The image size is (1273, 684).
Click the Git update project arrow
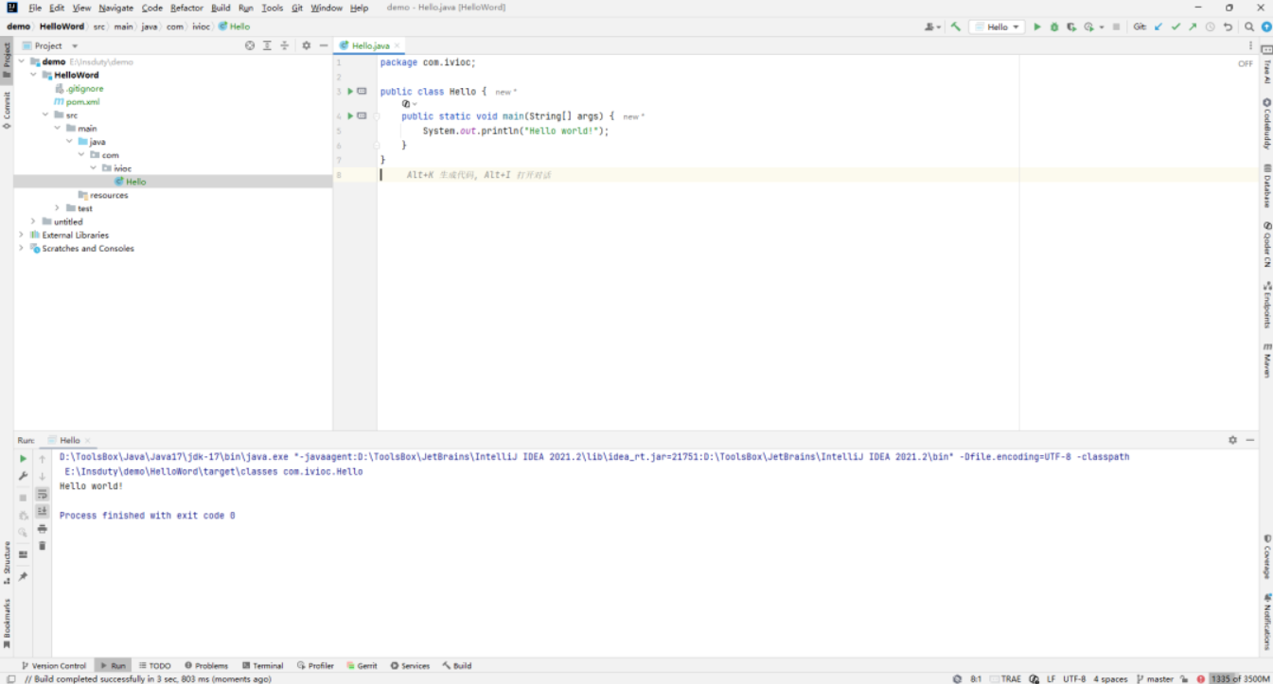point(1158,26)
